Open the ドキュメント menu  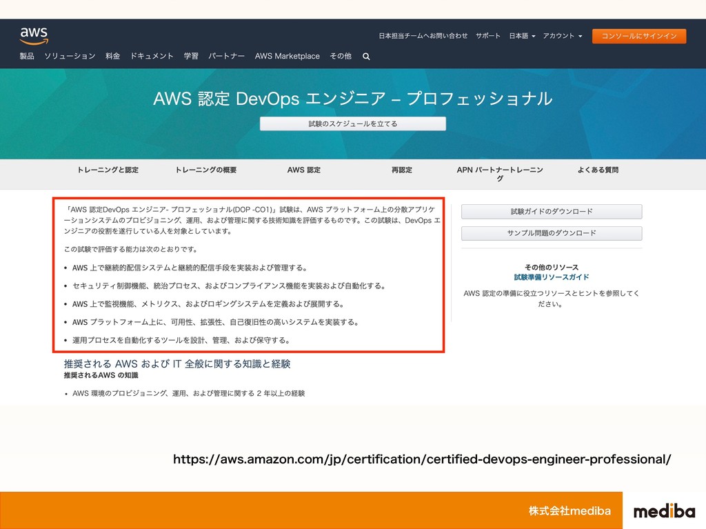[152, 56]
